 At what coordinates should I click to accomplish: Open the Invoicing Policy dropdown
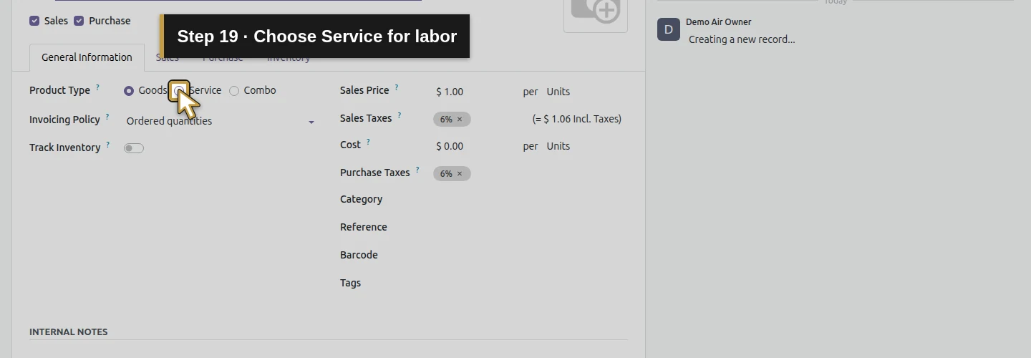pos(221,121)
